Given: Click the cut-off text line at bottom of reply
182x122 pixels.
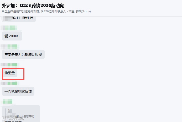Looking at the screenshot, I should coord(13,121).
